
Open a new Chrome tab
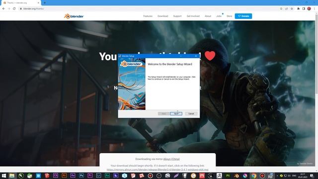tap(45, 3)
